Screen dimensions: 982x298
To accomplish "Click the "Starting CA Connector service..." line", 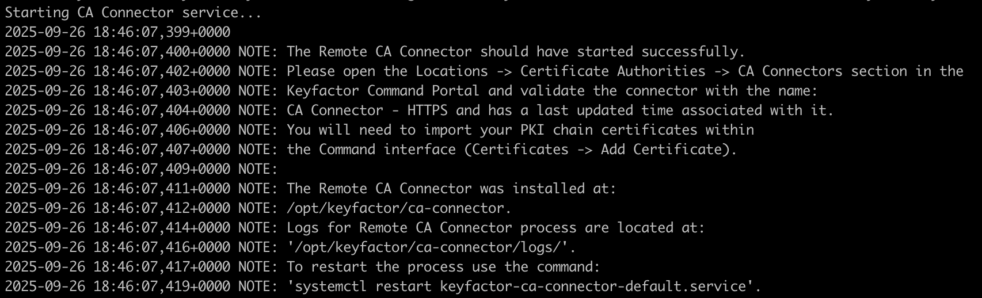I will 133,13.
